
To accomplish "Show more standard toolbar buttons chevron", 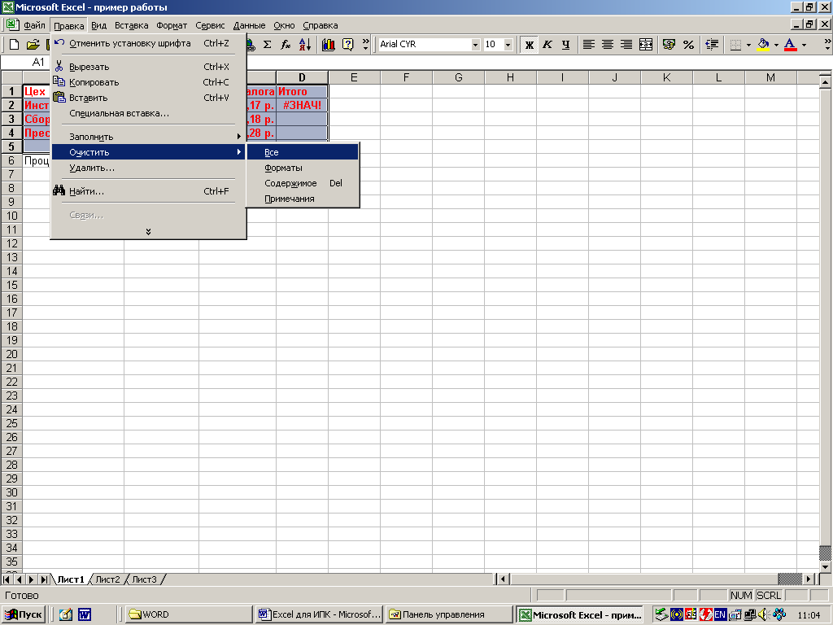I will 365,45.
